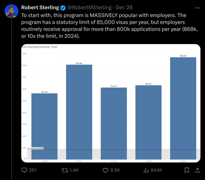Click the 8.5K likes count
This screenshot has width=205, height=180.
(x=115, y=170)
